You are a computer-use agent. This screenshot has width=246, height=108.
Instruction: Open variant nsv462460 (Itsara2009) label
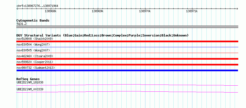click(35, 56)
